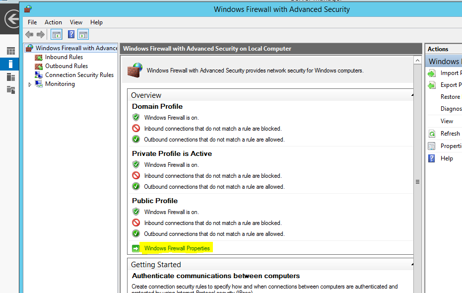Open Server Manager All Servers sidebar icon
The height and width of the screenshot is (293, 462).
[x=11, y=77]
